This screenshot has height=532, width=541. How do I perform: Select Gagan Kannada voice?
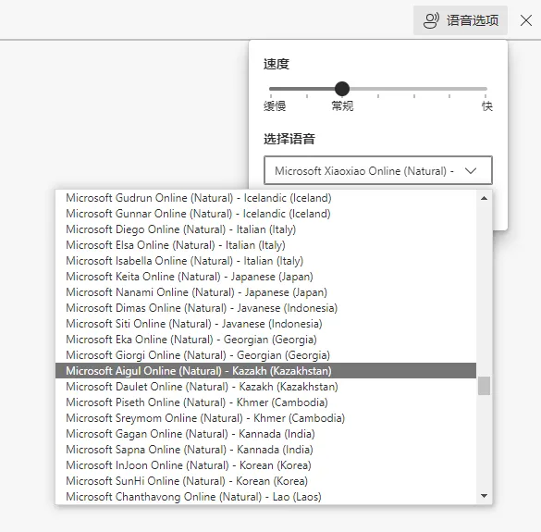pos(265,434)
